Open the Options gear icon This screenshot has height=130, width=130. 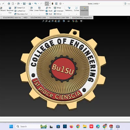click(60, 4)
